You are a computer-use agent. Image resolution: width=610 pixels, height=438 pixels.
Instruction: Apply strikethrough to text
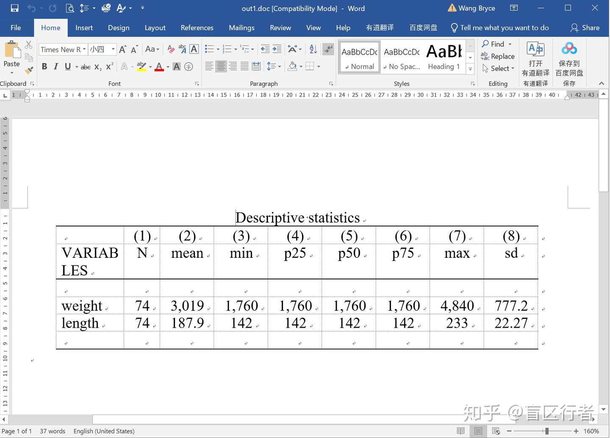[85, 67]
